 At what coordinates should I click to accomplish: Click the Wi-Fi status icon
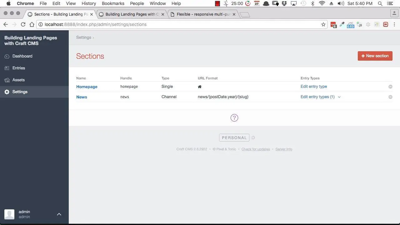tap(322, 3)
